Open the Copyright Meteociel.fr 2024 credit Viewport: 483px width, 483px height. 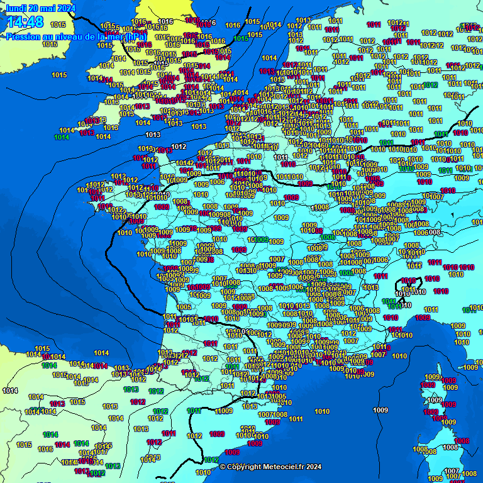pyautogui.click(x=270, y=467)
